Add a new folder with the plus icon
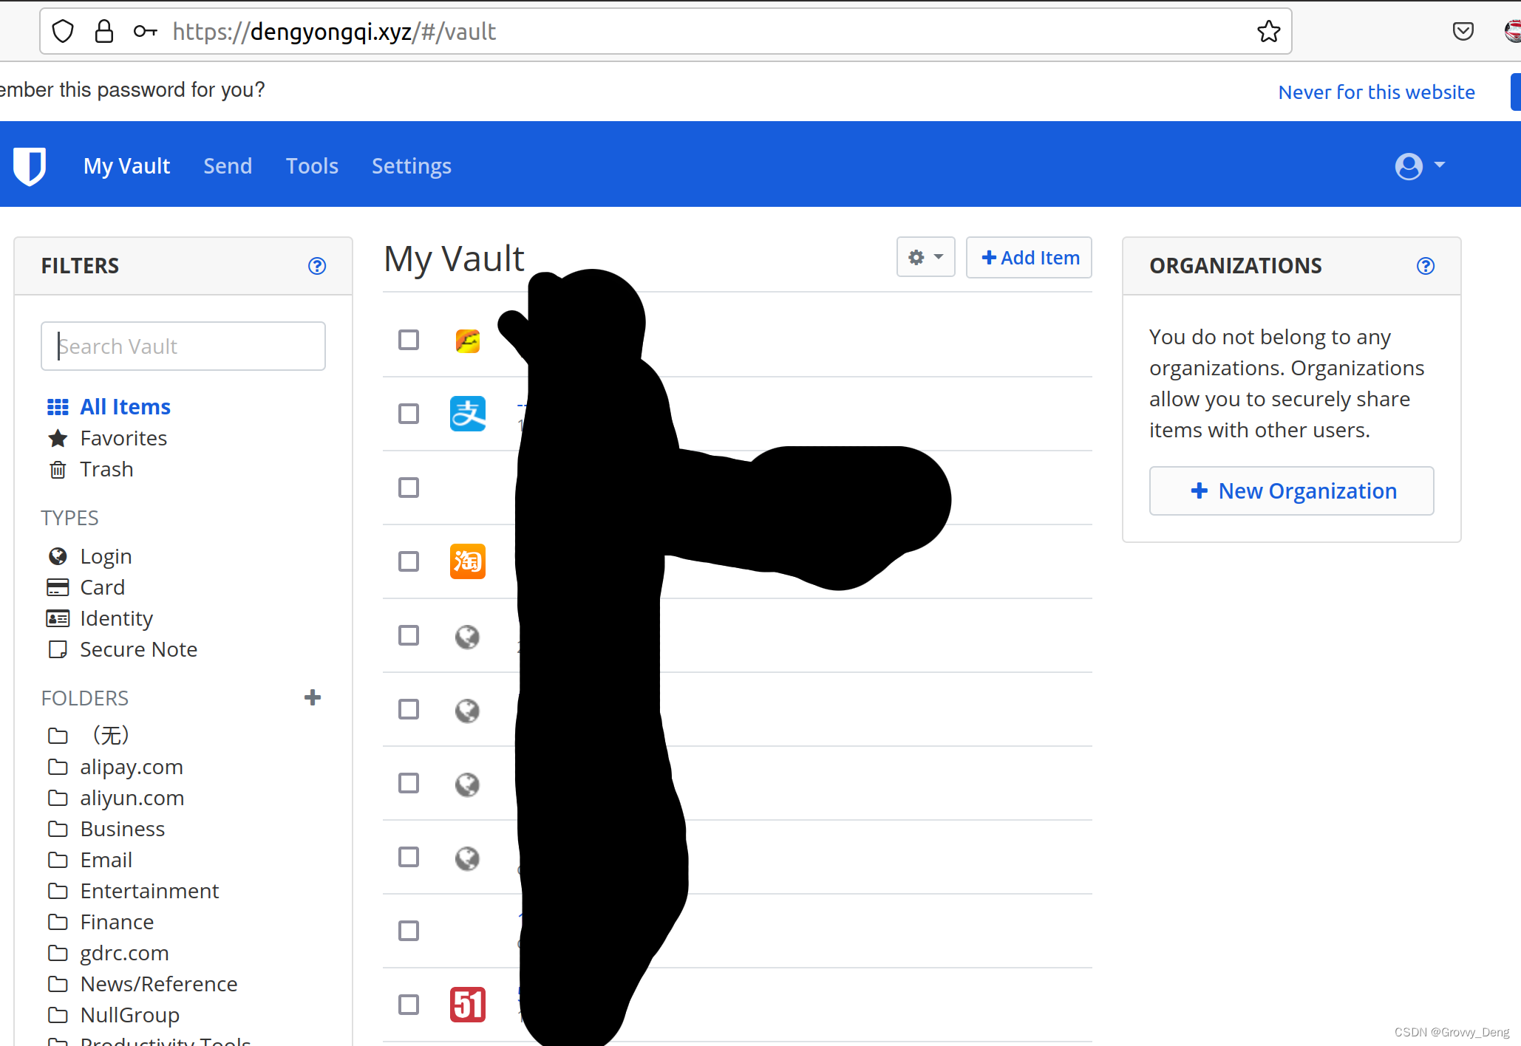 (x=313, y=697)
